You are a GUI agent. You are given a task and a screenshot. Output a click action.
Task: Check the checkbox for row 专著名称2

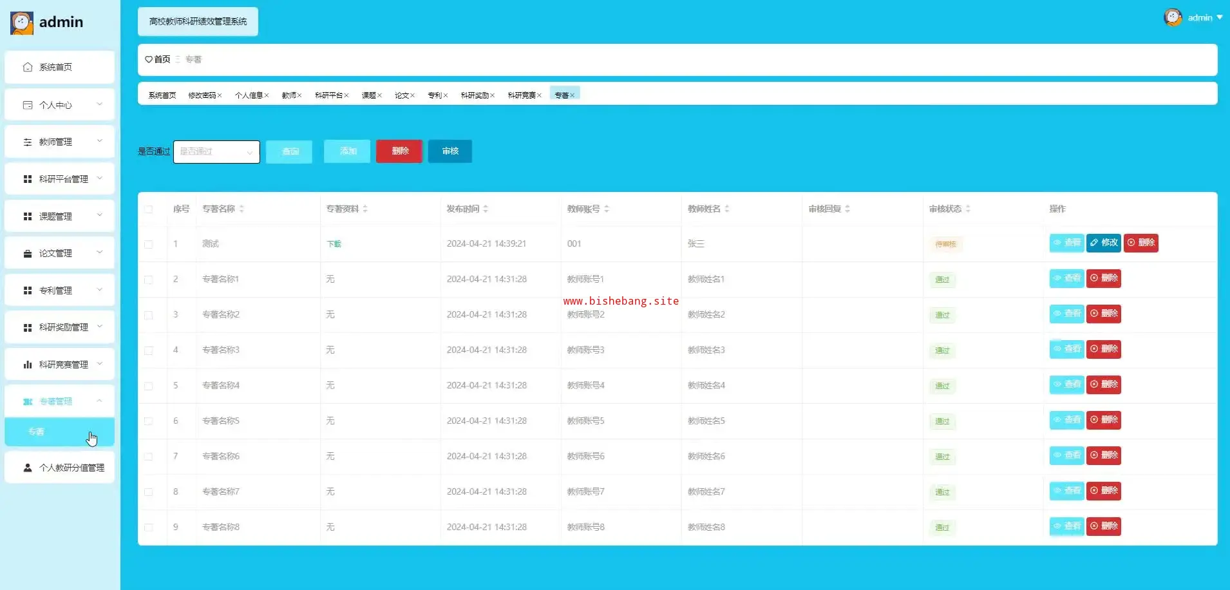[x=149, y=316]
